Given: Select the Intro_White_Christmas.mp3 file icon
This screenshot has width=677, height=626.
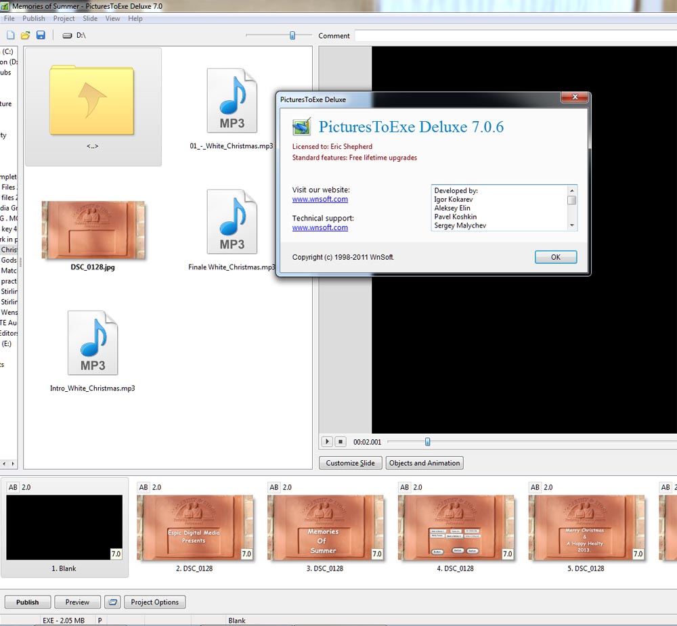Looking at the screenshot, I should tap(93, 343).
